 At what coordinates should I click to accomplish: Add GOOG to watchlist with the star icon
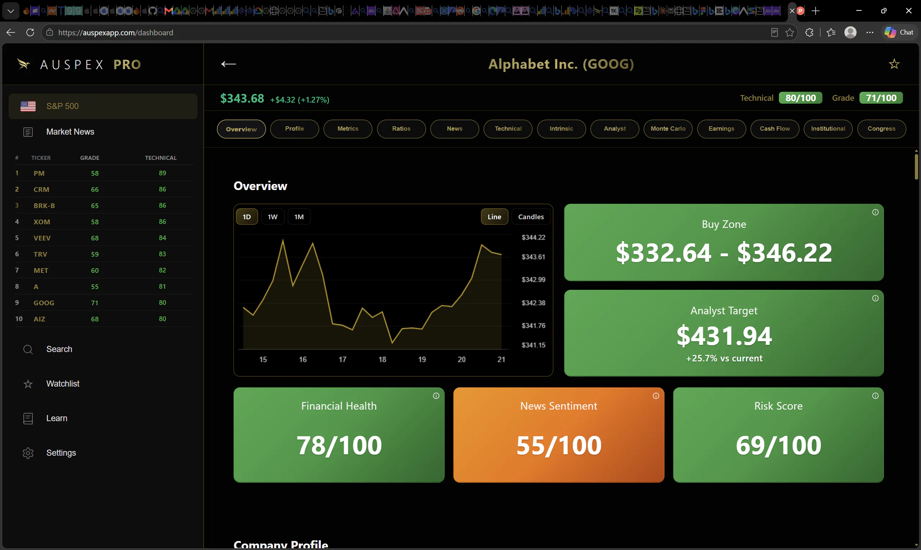point(894,64)
